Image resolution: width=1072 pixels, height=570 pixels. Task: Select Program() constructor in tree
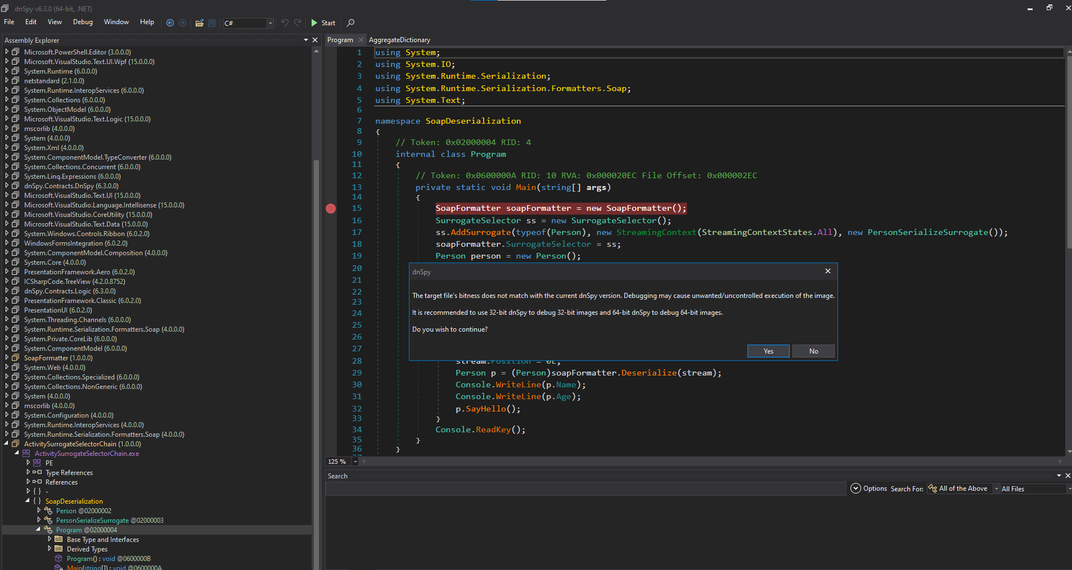pyautogui.click(x=109, y=559)
